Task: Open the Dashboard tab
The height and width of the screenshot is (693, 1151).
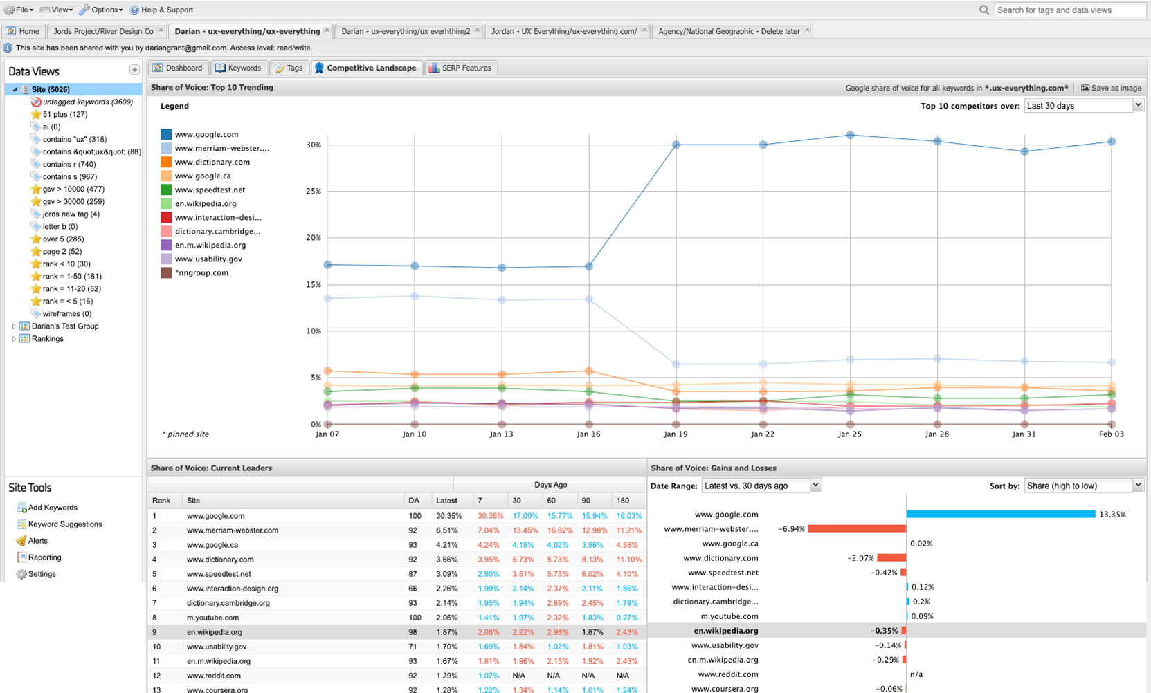Action: point(178,68)
